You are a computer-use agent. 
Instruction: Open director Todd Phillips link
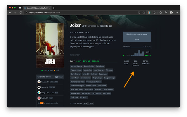(106, 26)
